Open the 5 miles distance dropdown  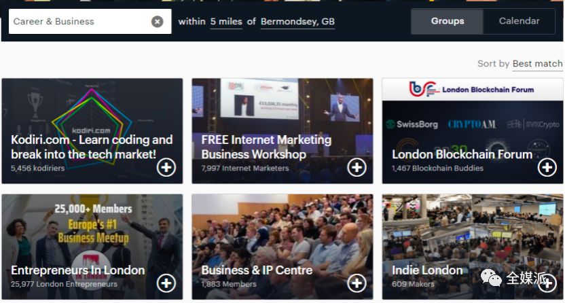pyautogui.click(x=226, y=22)
